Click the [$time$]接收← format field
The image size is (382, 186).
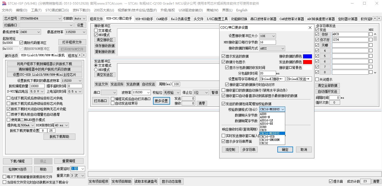point(272,79)
